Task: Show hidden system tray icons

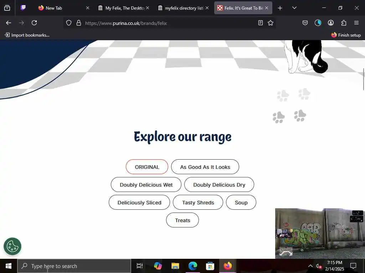Action: pyautogui.click(x=310, y=266)
